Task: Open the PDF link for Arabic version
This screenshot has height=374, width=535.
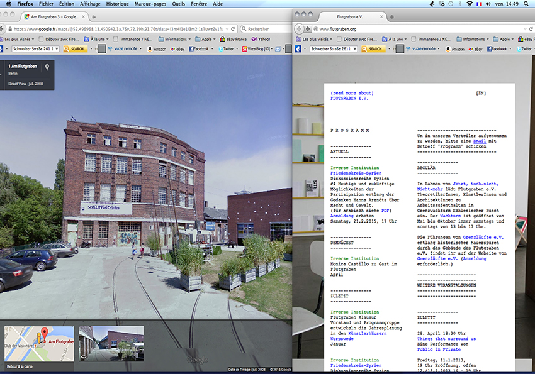Action: tap(385, 211)
